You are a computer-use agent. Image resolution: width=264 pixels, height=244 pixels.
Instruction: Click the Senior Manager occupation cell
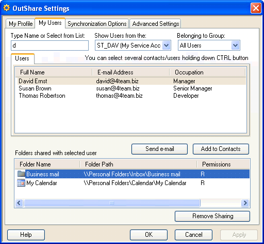point(193,88)
